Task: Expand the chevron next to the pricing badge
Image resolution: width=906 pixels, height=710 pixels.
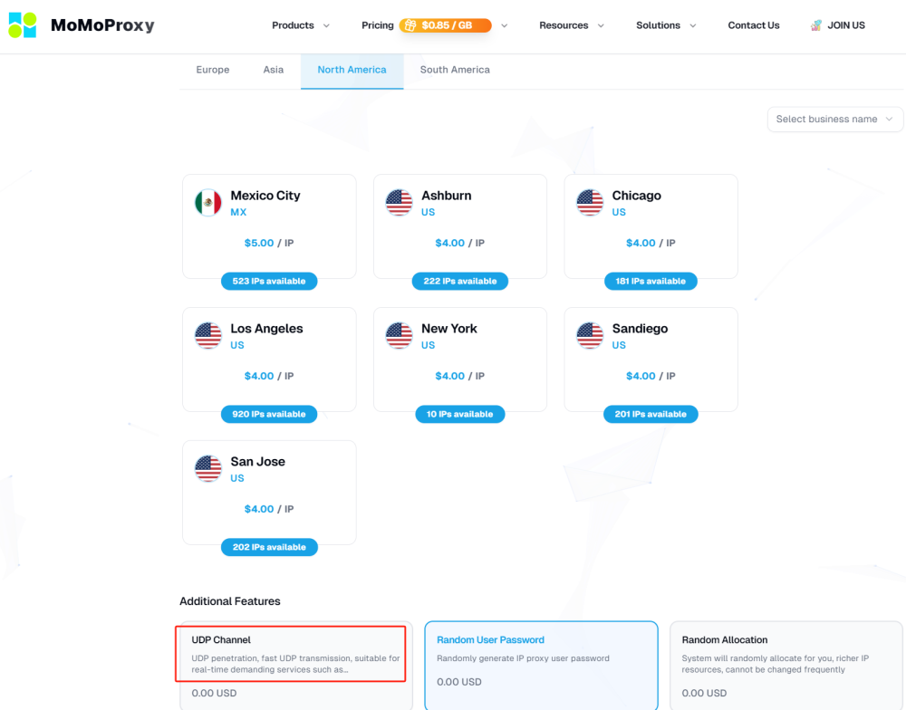Action: pos(505,25)
